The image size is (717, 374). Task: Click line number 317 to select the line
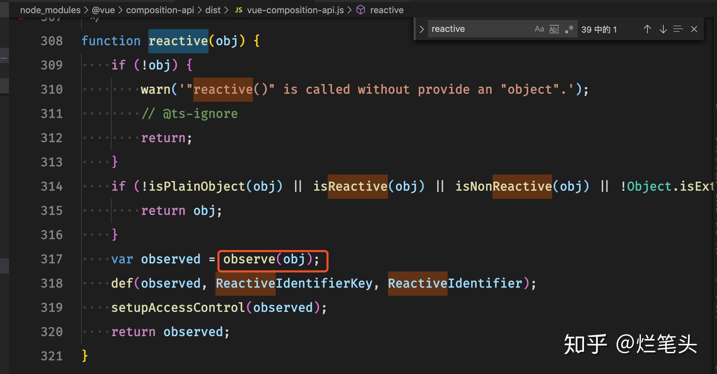coord(51,259)
